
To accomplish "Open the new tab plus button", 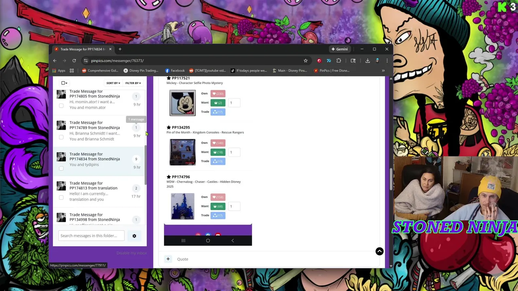I will (x=120, y=49).
